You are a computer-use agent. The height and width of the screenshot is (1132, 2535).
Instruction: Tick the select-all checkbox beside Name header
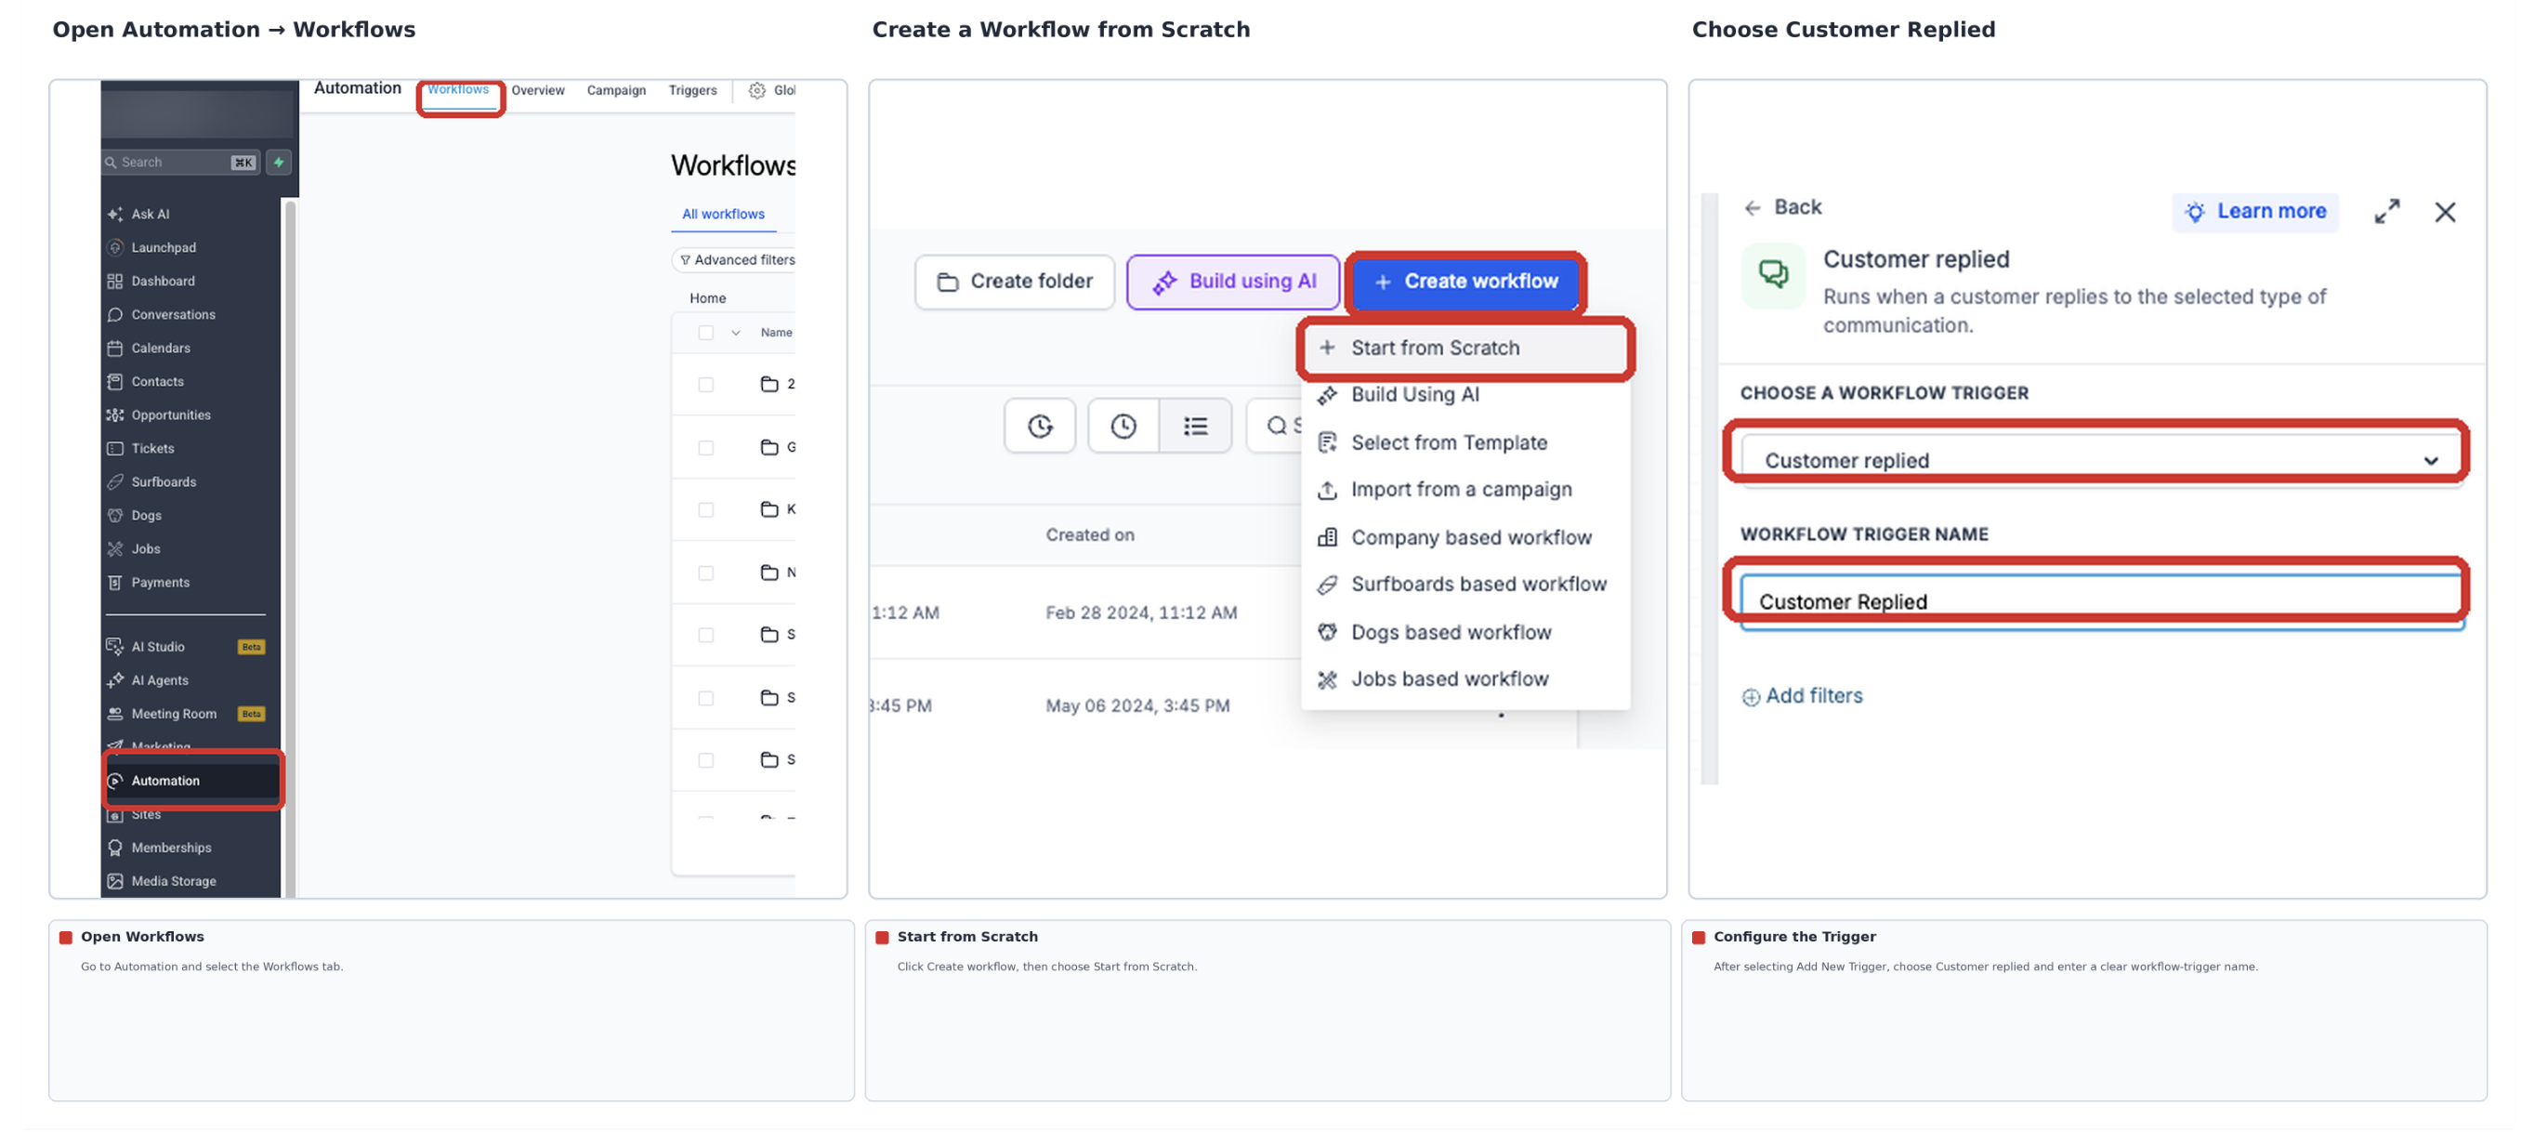705,332
